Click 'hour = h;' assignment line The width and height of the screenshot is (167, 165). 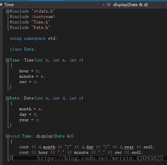click(30, 71)
